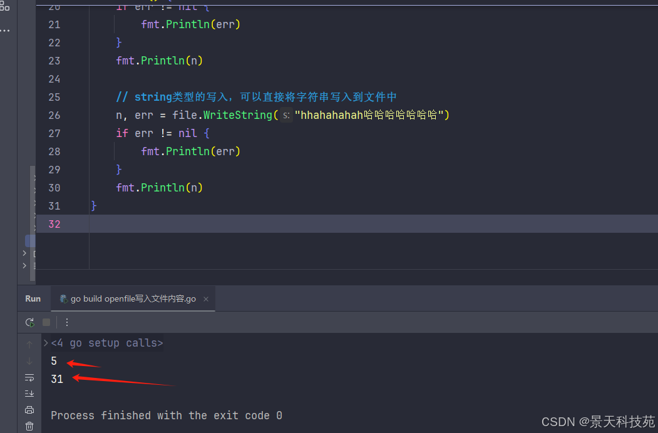Jump up the stack trace arrow

click(29, 345)
